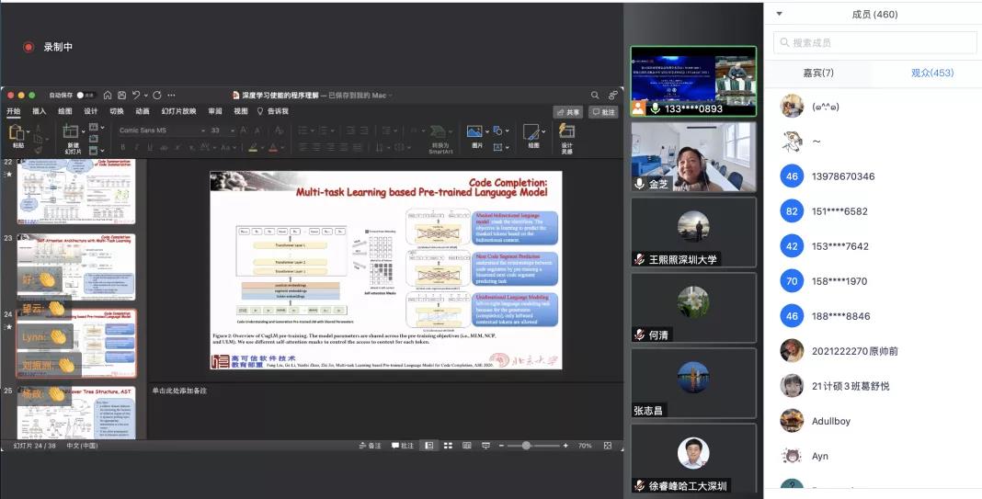
Task: Click the Share (共享) button
Action: (567, 112)
